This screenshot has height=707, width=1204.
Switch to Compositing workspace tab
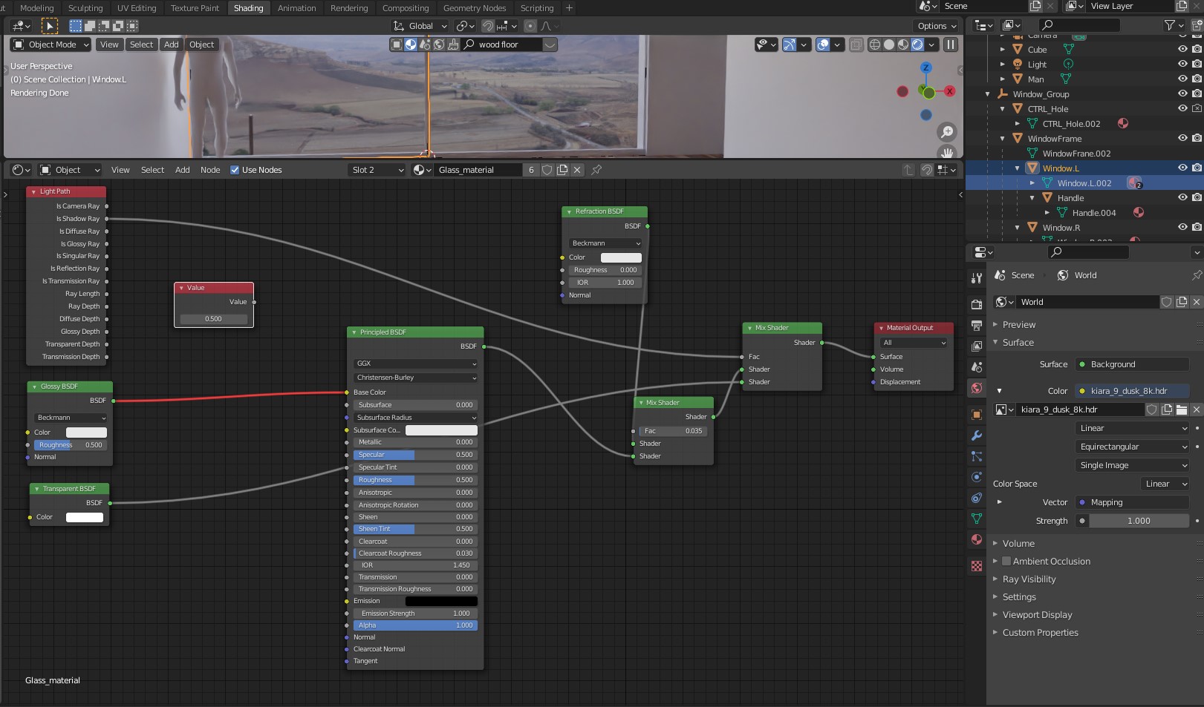tap(406, 8)
